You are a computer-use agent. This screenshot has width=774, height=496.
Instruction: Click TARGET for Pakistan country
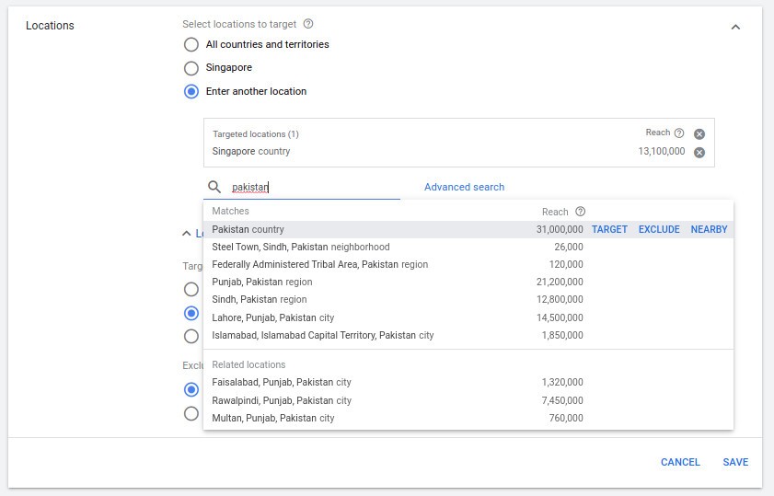pyautogui.click(x=609, y=229)
